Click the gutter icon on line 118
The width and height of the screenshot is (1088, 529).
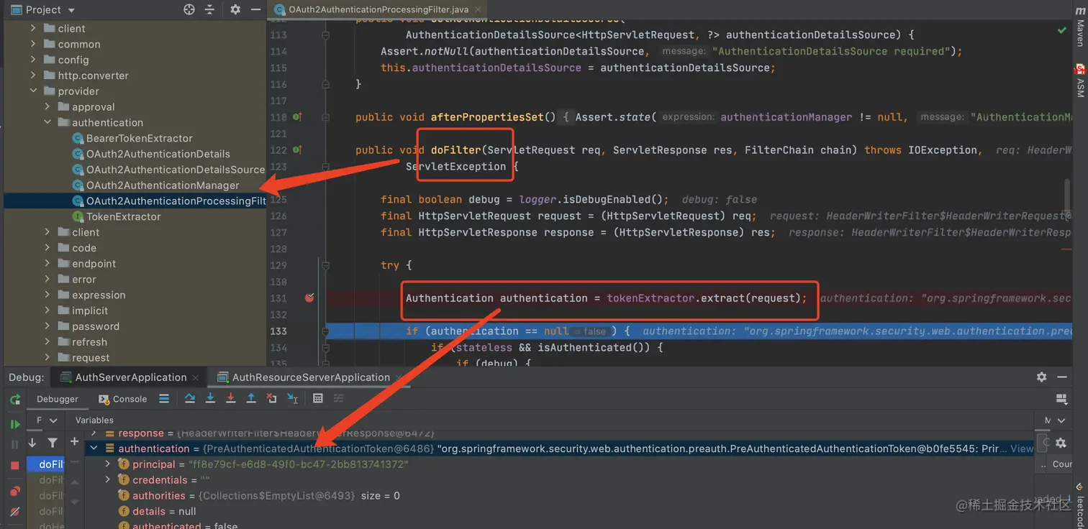pos(297,117)
